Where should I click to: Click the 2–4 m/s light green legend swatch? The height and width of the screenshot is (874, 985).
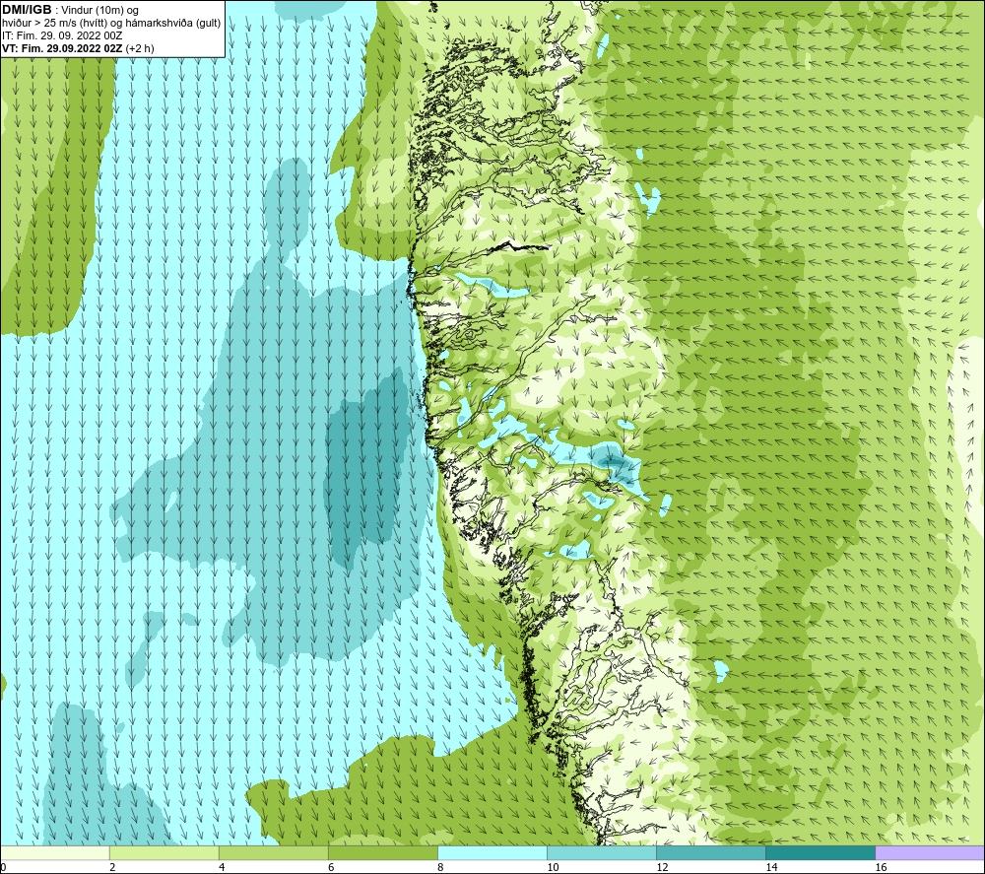164,853
